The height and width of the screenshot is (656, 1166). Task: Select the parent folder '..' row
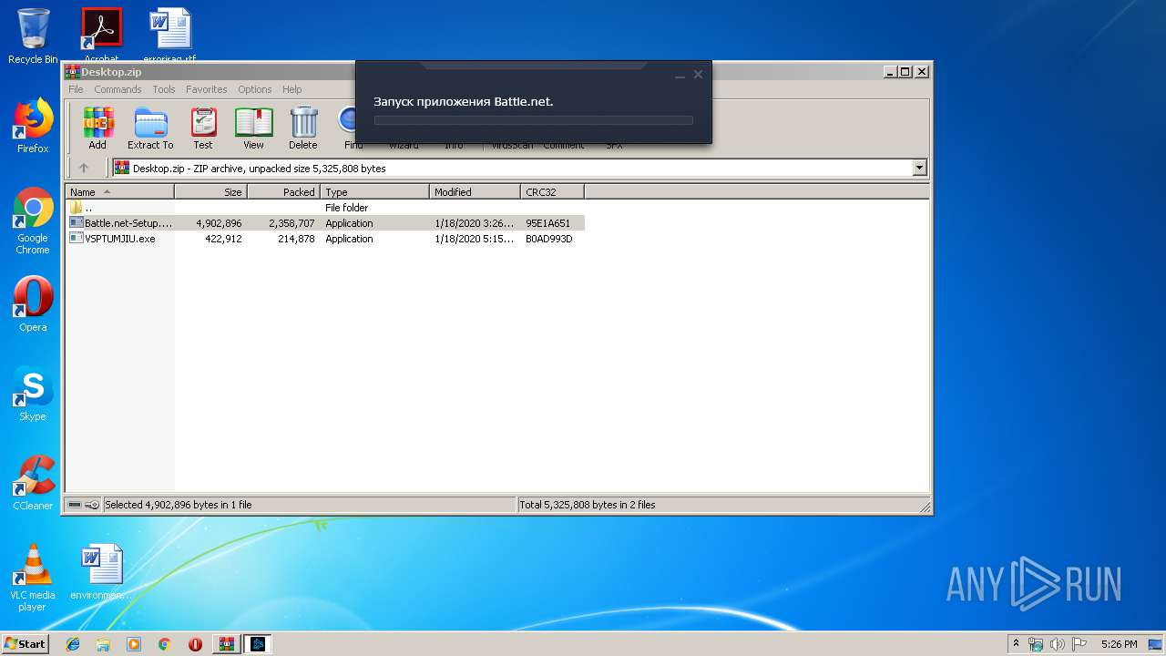pos(325,208)
